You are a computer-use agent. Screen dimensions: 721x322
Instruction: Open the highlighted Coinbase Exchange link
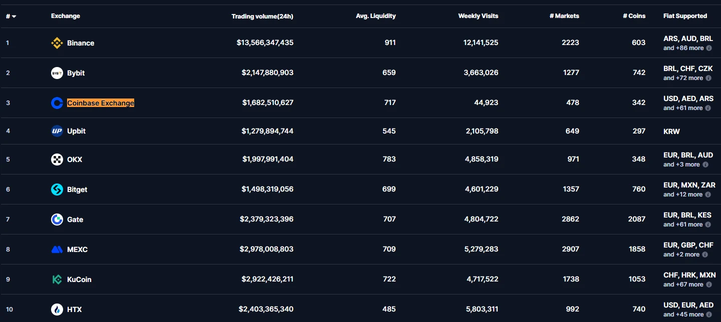[x=101, y=103]
